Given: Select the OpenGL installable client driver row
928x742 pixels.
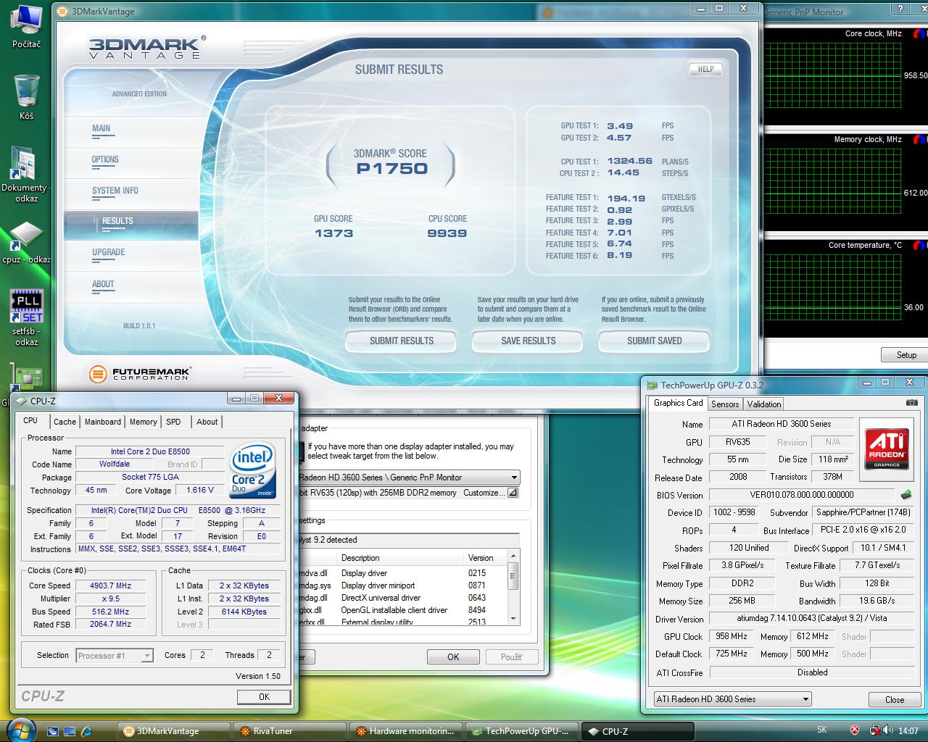Looking at the screenshot, I should 403,610.
